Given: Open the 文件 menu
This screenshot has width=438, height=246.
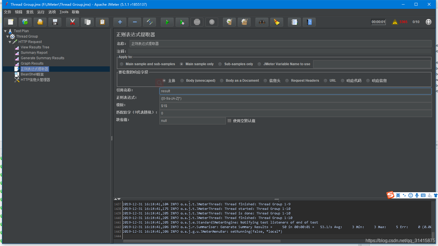Looking at the screenshot, I should click(x=7, y=12).
